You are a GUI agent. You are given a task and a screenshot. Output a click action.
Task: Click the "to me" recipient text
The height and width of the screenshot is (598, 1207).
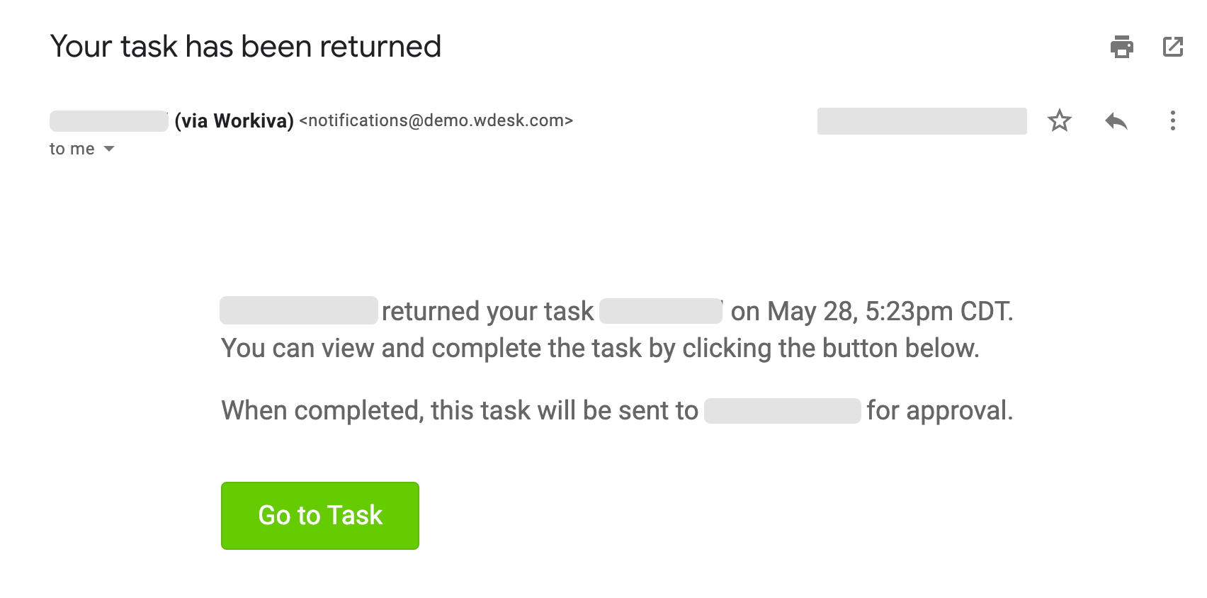72,149
